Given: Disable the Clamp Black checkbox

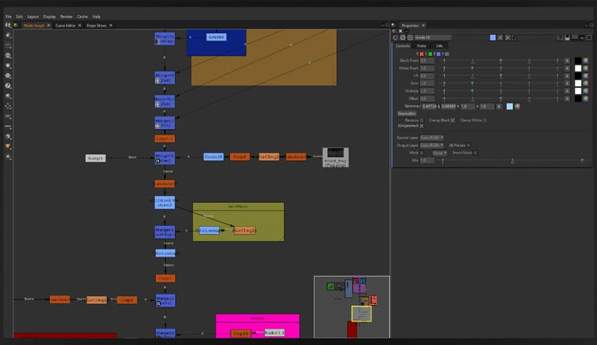Looking at the screenshot, I should click(453, 120).
